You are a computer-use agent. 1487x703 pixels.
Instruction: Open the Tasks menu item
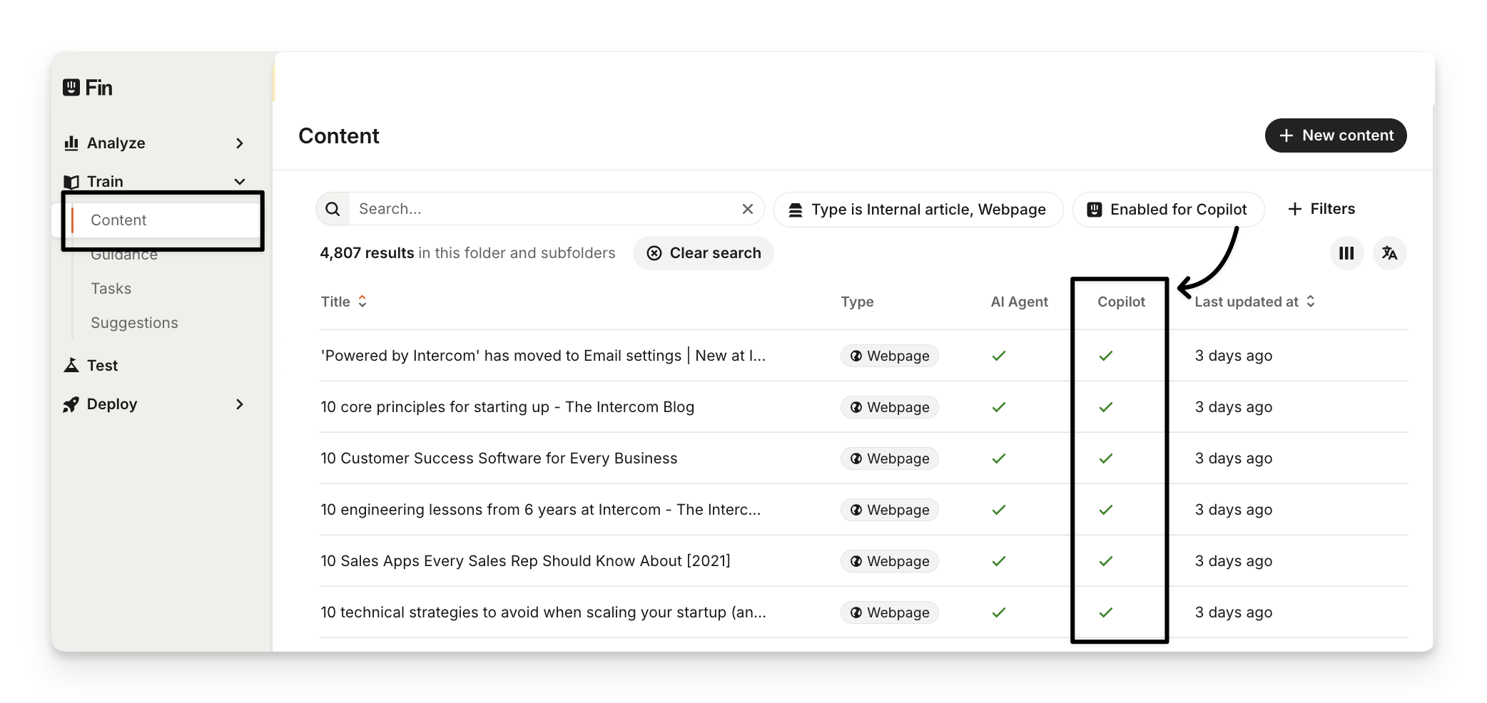pos(111,289)
